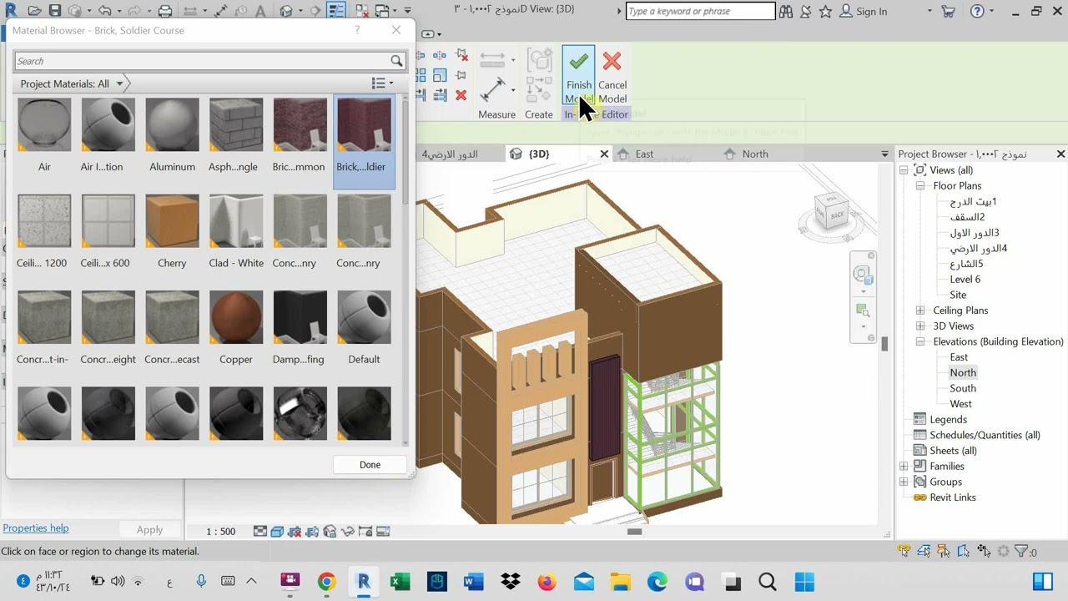The width and height of the screenshot is (1068, 601).
Task: Open Chrome from the Windows taskbar
Action: coord(326,582)
